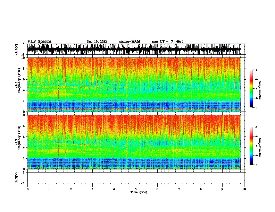Click the '8' kHz tick on ch.1 frequency axis
Viewport: 275px width, 212px height.
24,69
